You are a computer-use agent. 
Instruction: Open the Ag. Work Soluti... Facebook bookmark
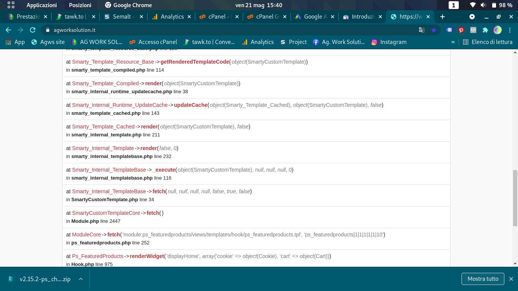pyautogui.click(x=339, y=42)
